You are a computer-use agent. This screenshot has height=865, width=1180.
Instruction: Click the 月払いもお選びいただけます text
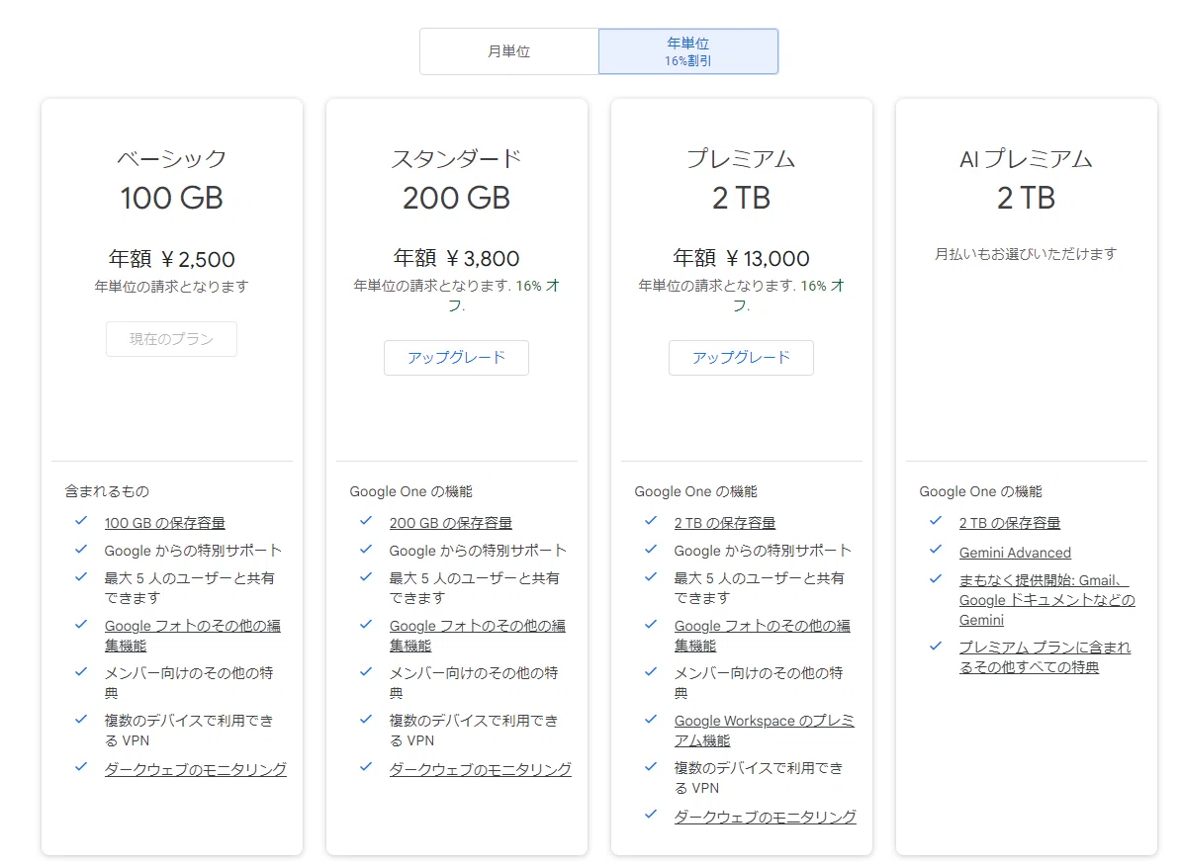pyautogui.click(x=1026, y=254)
